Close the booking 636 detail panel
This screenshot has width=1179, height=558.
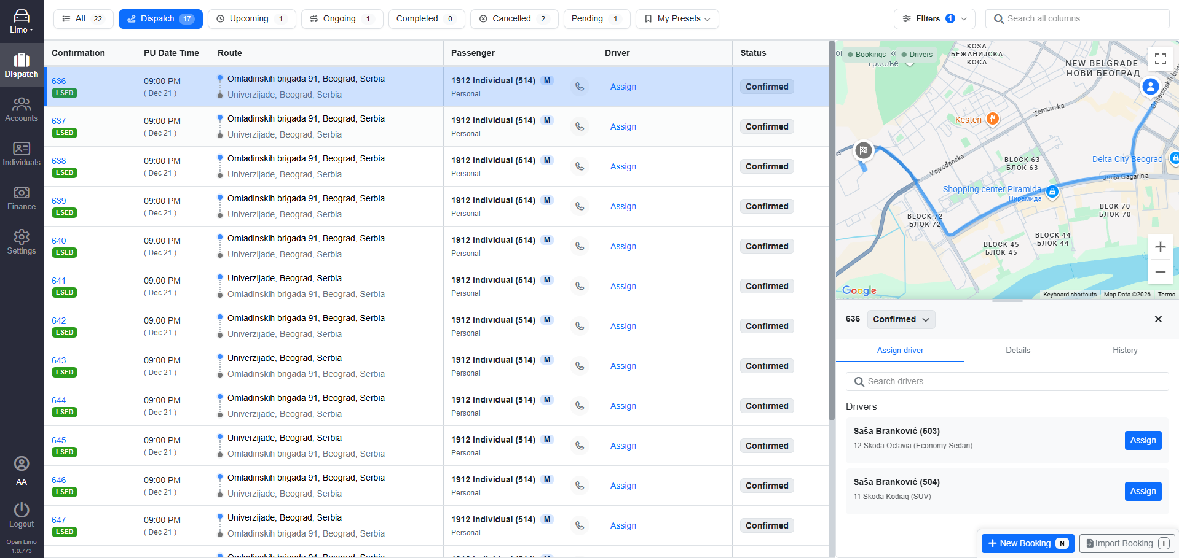(1158, 319)
